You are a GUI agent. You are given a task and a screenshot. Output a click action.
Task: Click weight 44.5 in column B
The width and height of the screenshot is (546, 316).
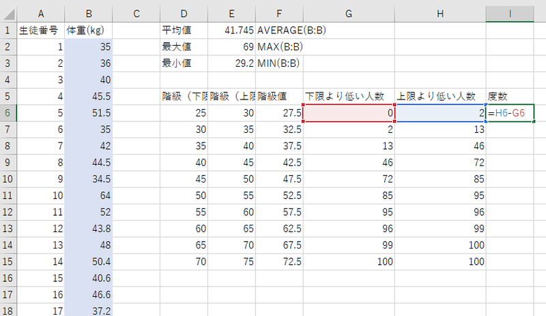point(89,162)
